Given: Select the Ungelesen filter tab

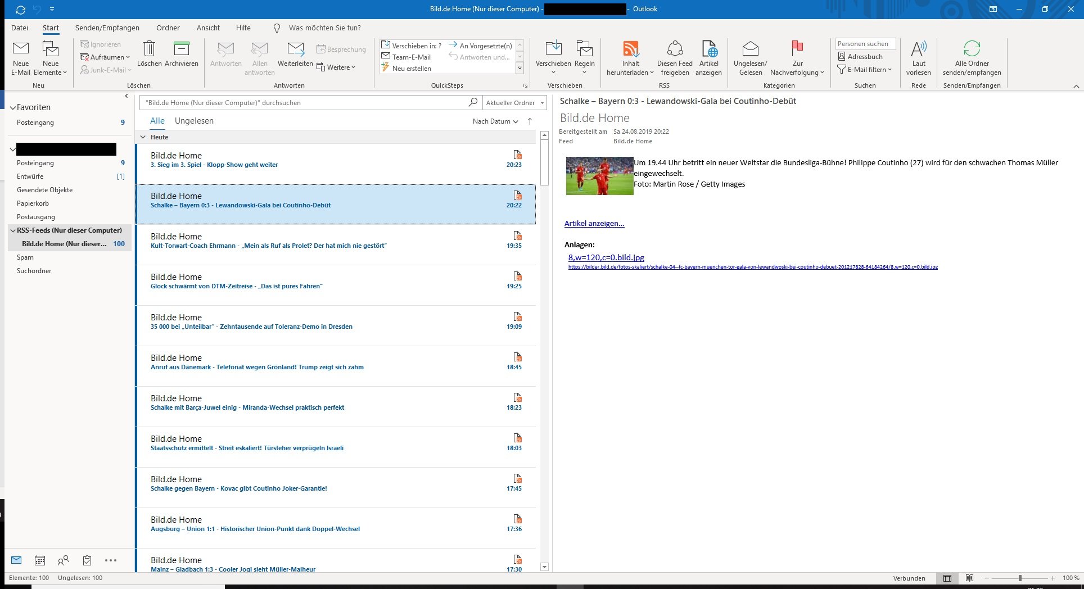Looking at the screenshot, I should point(194,121).
